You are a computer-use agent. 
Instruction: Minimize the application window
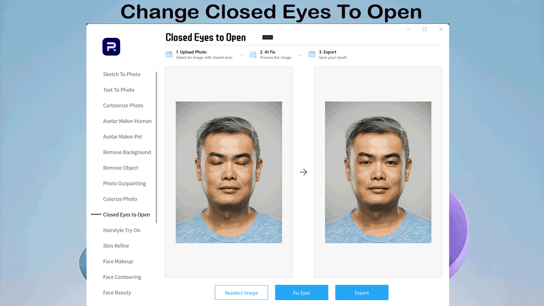click(409, 29)
